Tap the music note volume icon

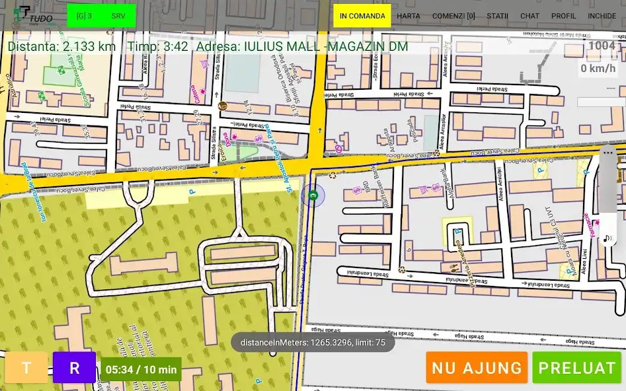pos(607,238)
